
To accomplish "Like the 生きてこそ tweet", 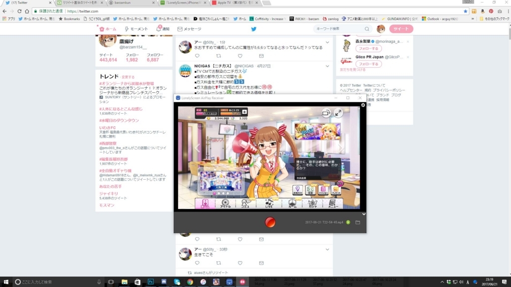I will click(x=240, y=263).
